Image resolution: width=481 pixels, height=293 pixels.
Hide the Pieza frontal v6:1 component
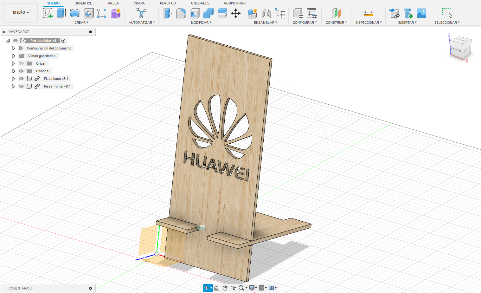(21, 86)
